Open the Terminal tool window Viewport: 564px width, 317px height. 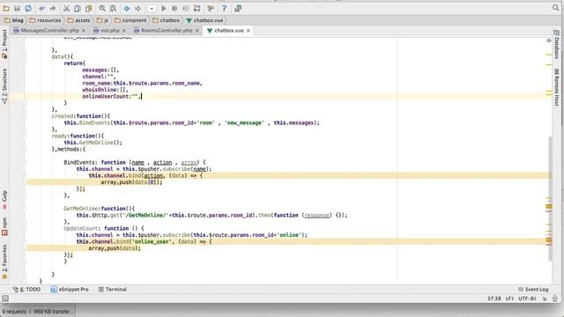113,290
